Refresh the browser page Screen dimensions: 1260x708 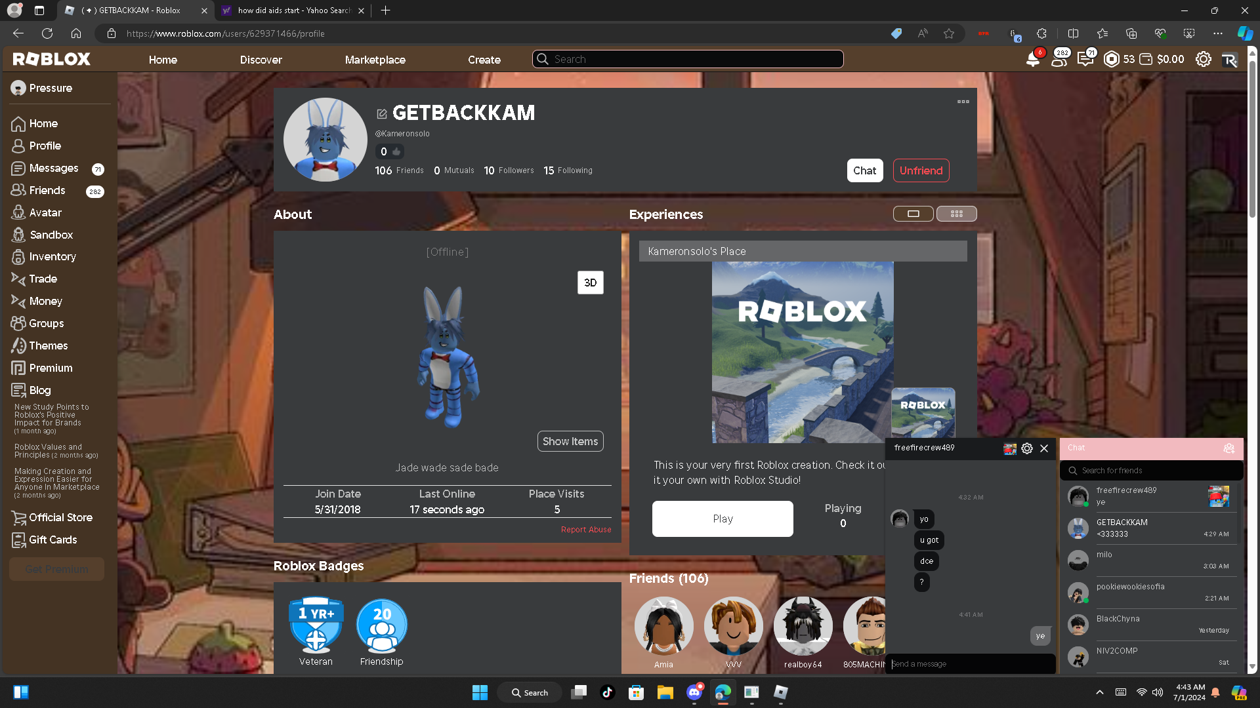[x=47, y=33]
